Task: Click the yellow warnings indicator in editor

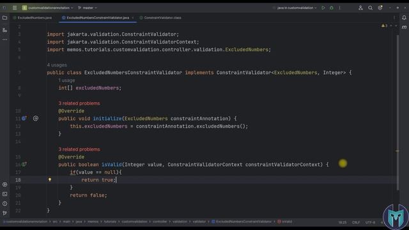Action: (x=384, y=26)
